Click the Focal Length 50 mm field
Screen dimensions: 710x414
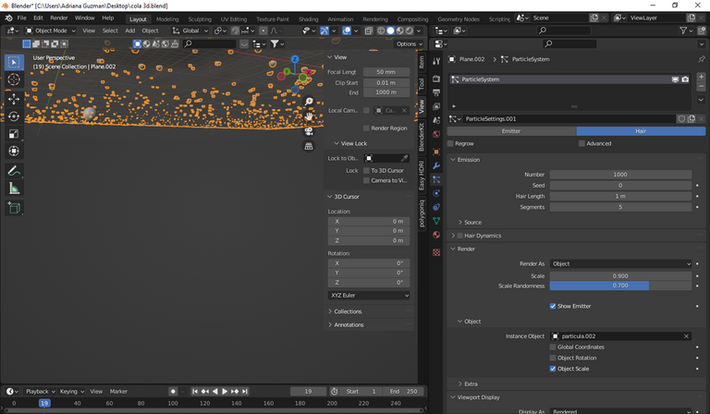pyautogui.click(x=386, y=72)
